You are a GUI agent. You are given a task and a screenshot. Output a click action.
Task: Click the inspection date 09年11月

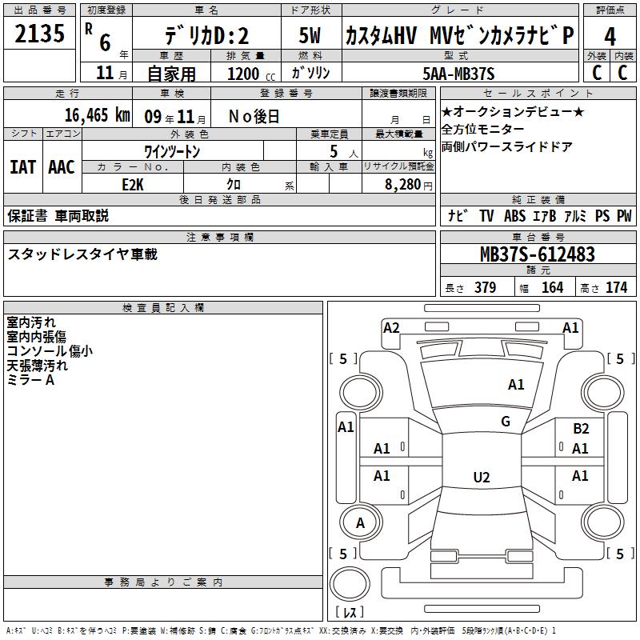click(x=175, y=117)
